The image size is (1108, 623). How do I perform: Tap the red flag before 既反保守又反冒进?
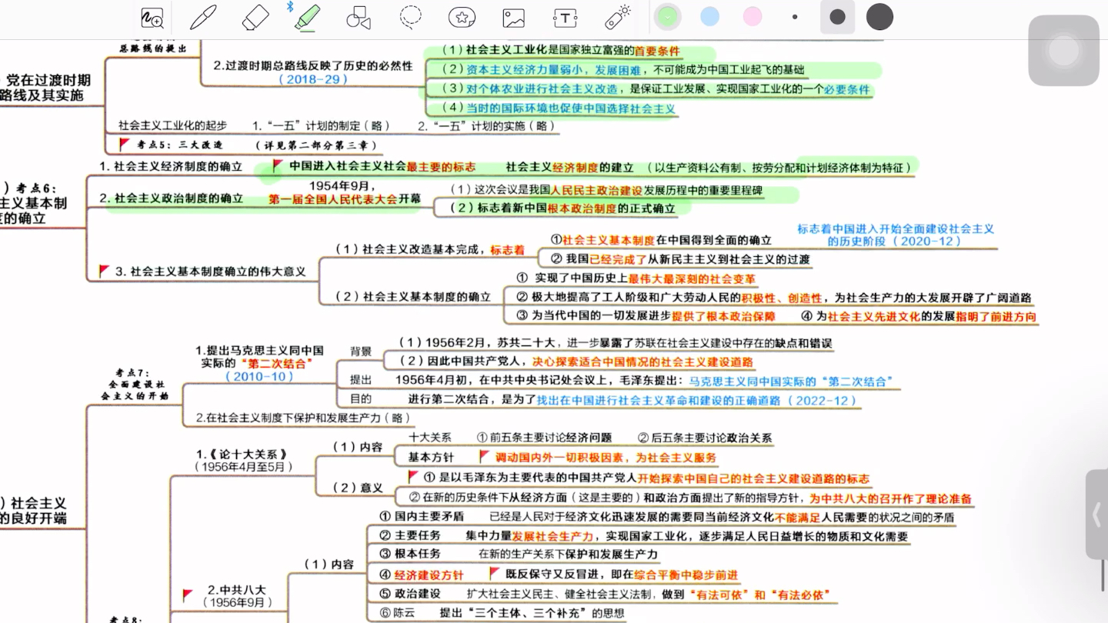pos(495,574)
